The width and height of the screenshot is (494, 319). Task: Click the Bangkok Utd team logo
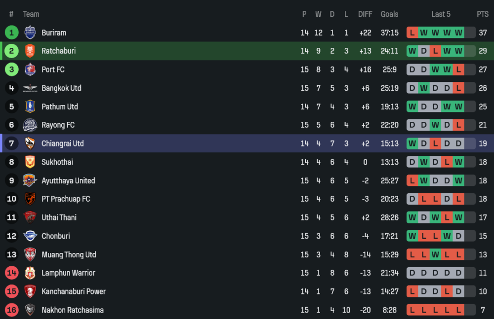pyautogui.click(x=30, y=88)
